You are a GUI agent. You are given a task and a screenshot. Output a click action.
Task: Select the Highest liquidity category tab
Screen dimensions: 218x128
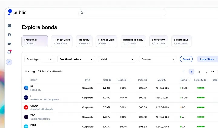point(133,41)
